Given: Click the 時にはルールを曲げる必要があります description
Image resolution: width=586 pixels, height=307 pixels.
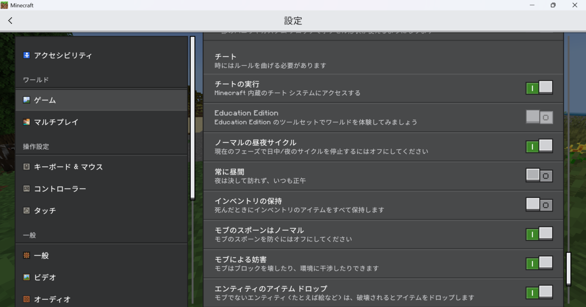Looking at the screenshot, I should click(271, 66).
